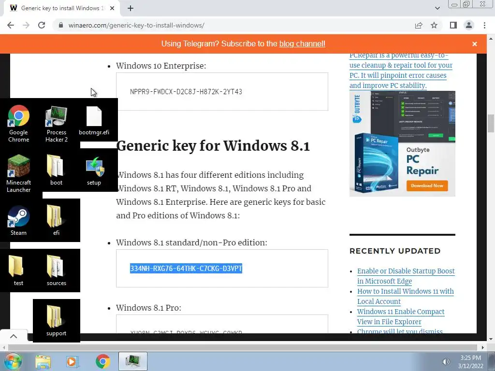This screenshot has width=495, height=371.
Task: Open the blog channel link
Action: 302,44
